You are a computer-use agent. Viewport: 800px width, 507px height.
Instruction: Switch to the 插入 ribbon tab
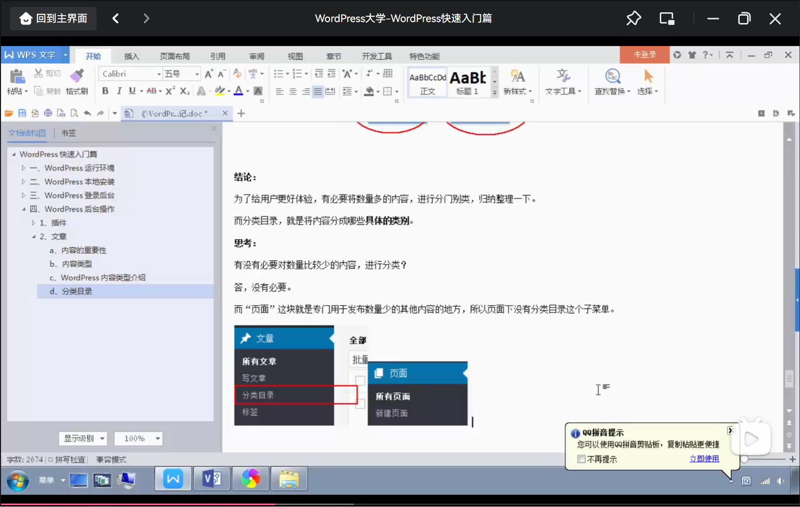131,56
